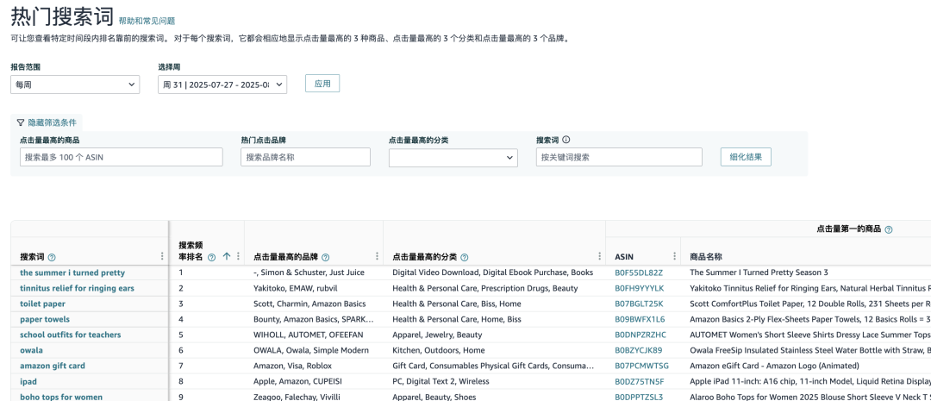Open ASIN link B0F55DL82Z
Viewport: 931px width, 401px height.
click(639, 273)
